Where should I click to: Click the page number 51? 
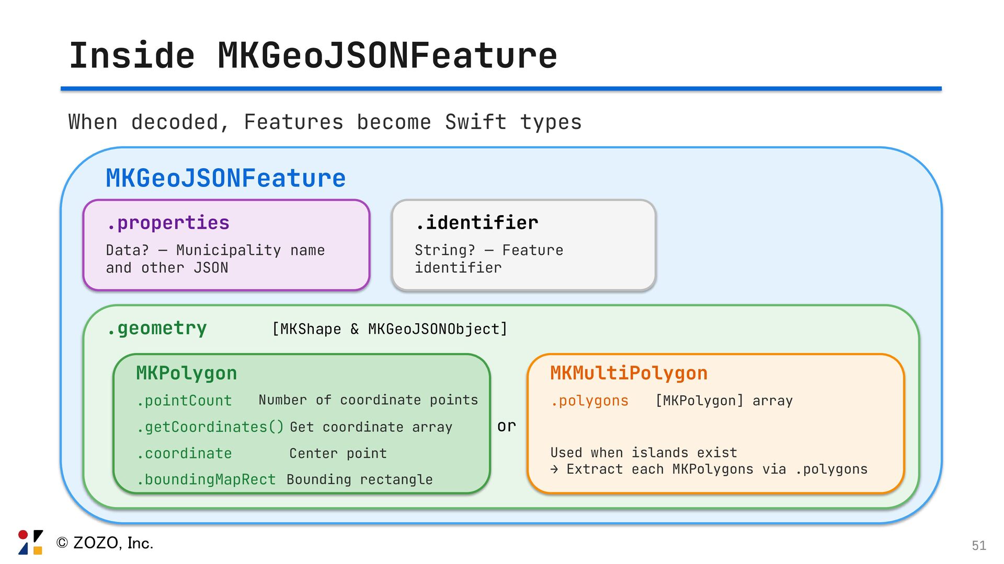click(x=978, y=545)
